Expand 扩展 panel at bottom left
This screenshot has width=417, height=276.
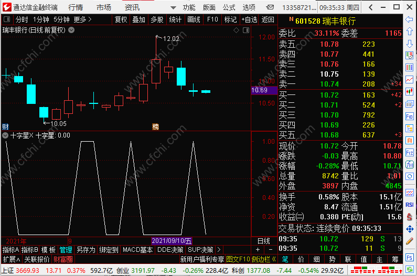pyautogui.click(x=12, y=259)
